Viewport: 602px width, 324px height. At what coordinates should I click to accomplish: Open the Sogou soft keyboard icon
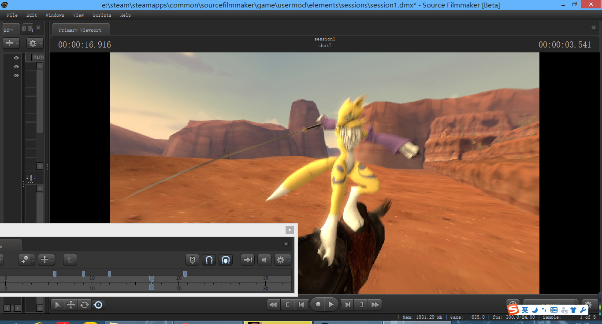pyautogui.click(x=554, y=310)
